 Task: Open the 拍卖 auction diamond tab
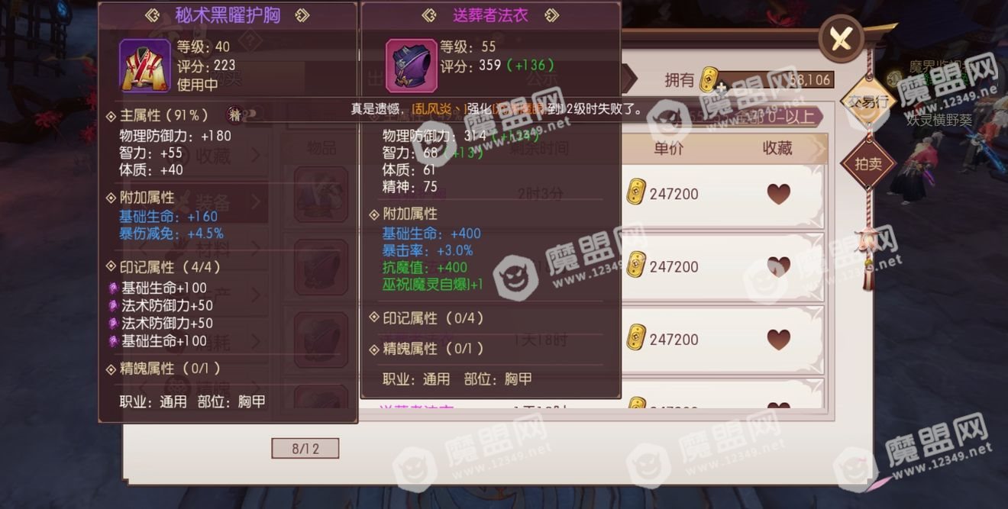(867, 163)
